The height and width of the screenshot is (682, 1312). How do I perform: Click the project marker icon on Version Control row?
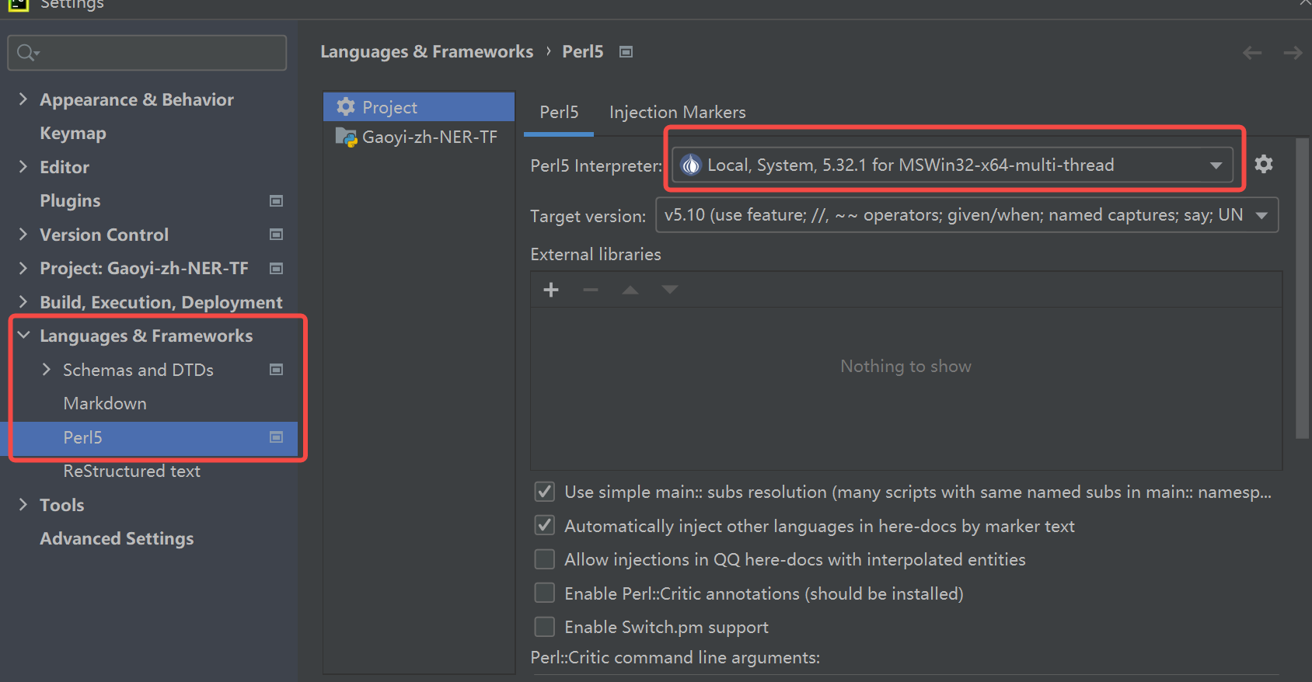[276, 235]
